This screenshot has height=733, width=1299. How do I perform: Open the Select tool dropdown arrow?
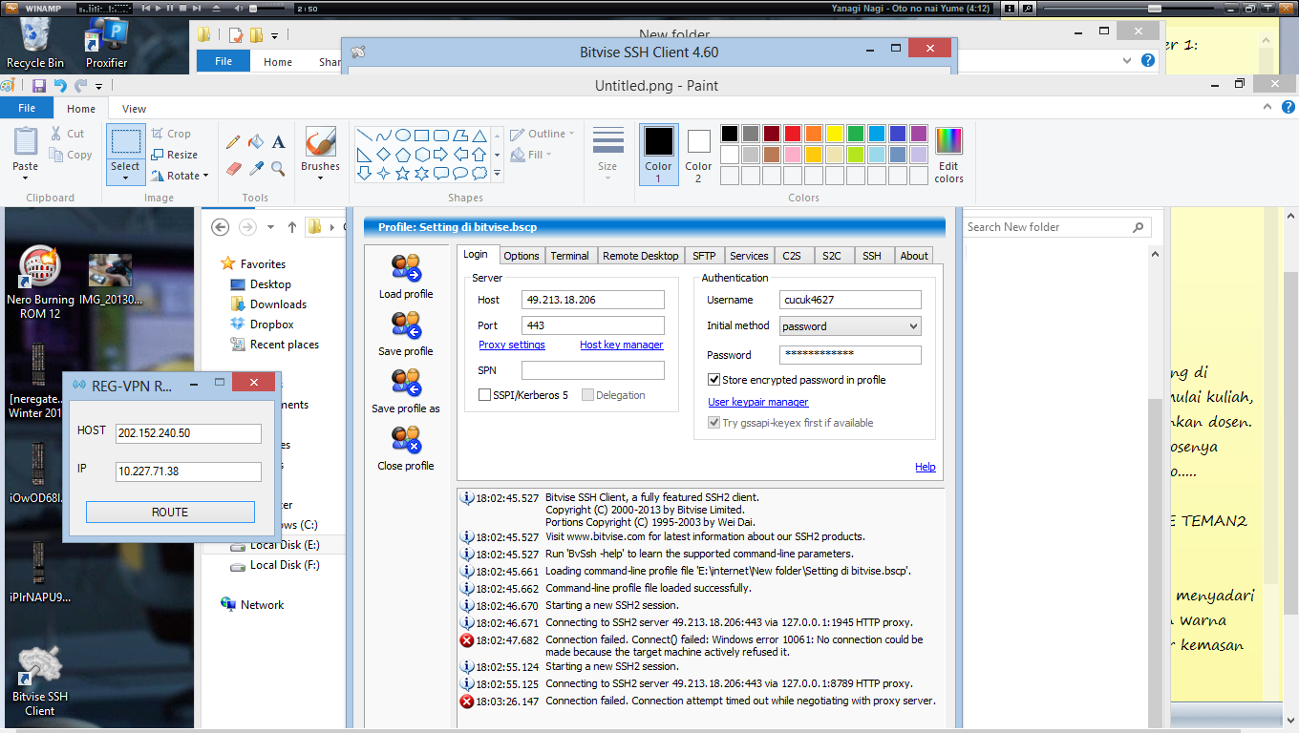coord(125,178)
